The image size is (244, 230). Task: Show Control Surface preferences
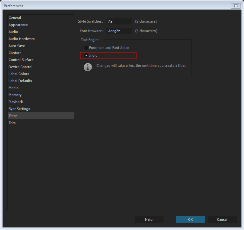point(21,60)
